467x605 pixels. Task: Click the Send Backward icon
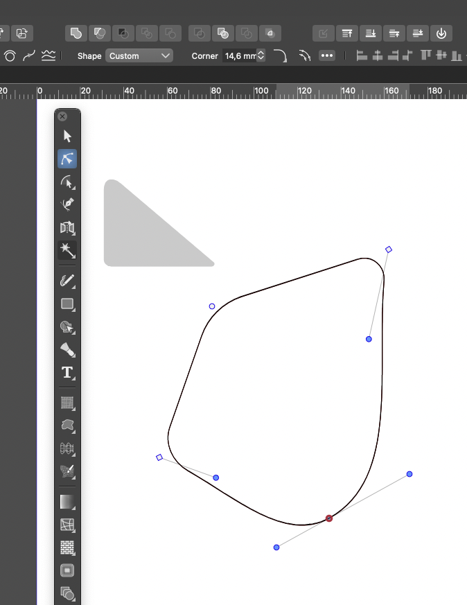pyautogui.click(x=418, y=33)
